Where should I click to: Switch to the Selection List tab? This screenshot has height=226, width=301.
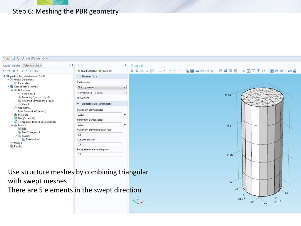[31, 65]
